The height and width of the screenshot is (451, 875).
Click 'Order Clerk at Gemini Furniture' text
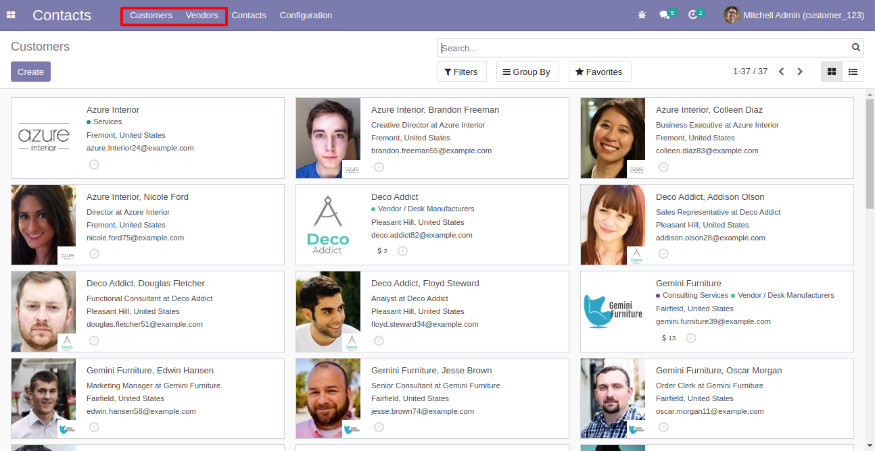pos(709,386)
